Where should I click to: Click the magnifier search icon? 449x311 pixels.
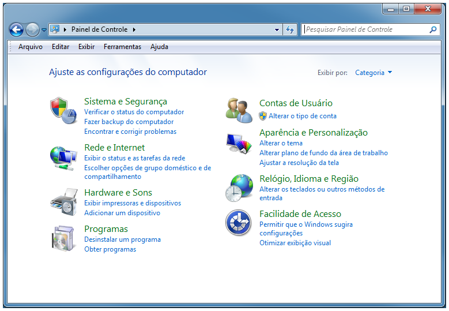pyautogui.click(x=433, y=29)
